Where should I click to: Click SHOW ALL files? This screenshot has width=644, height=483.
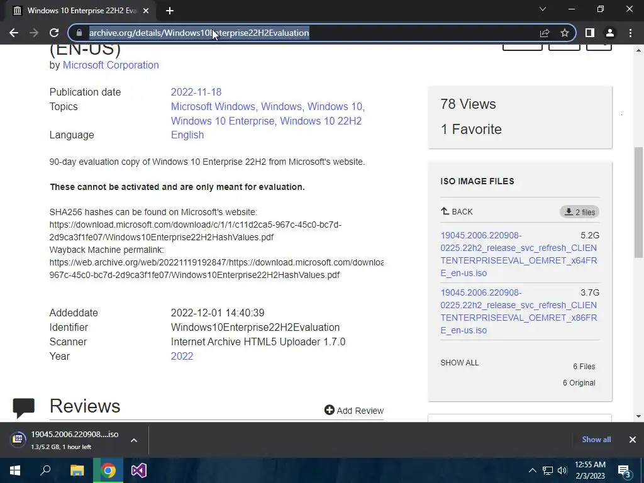pos(459,363)
